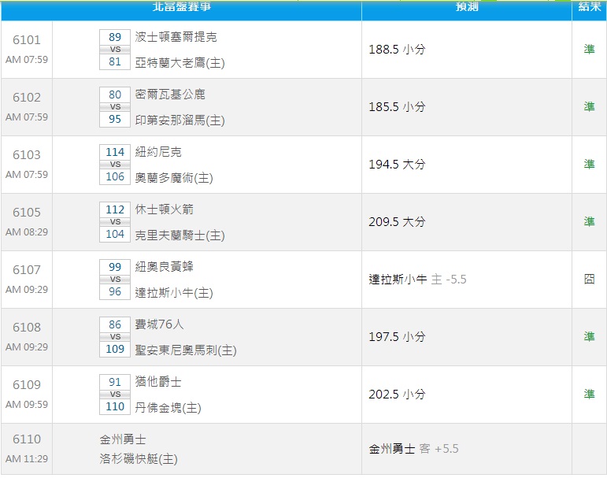Click 丹佛金塊(主) team name
This screenshot has height=478, width=607.
(x=168, y=407)
